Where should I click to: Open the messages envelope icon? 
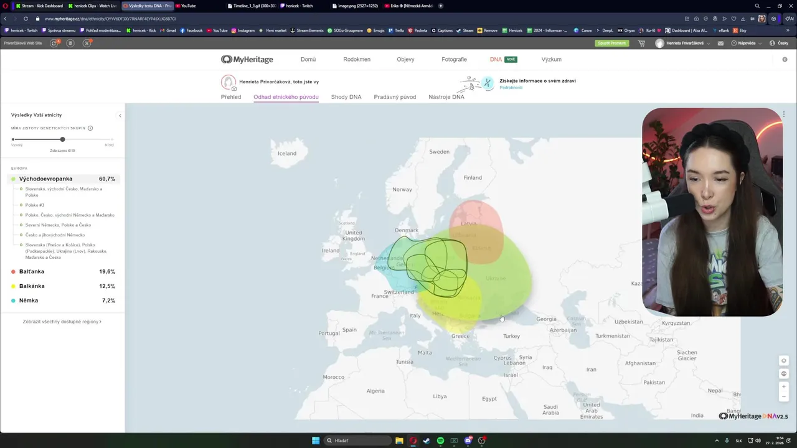point(720,44)
